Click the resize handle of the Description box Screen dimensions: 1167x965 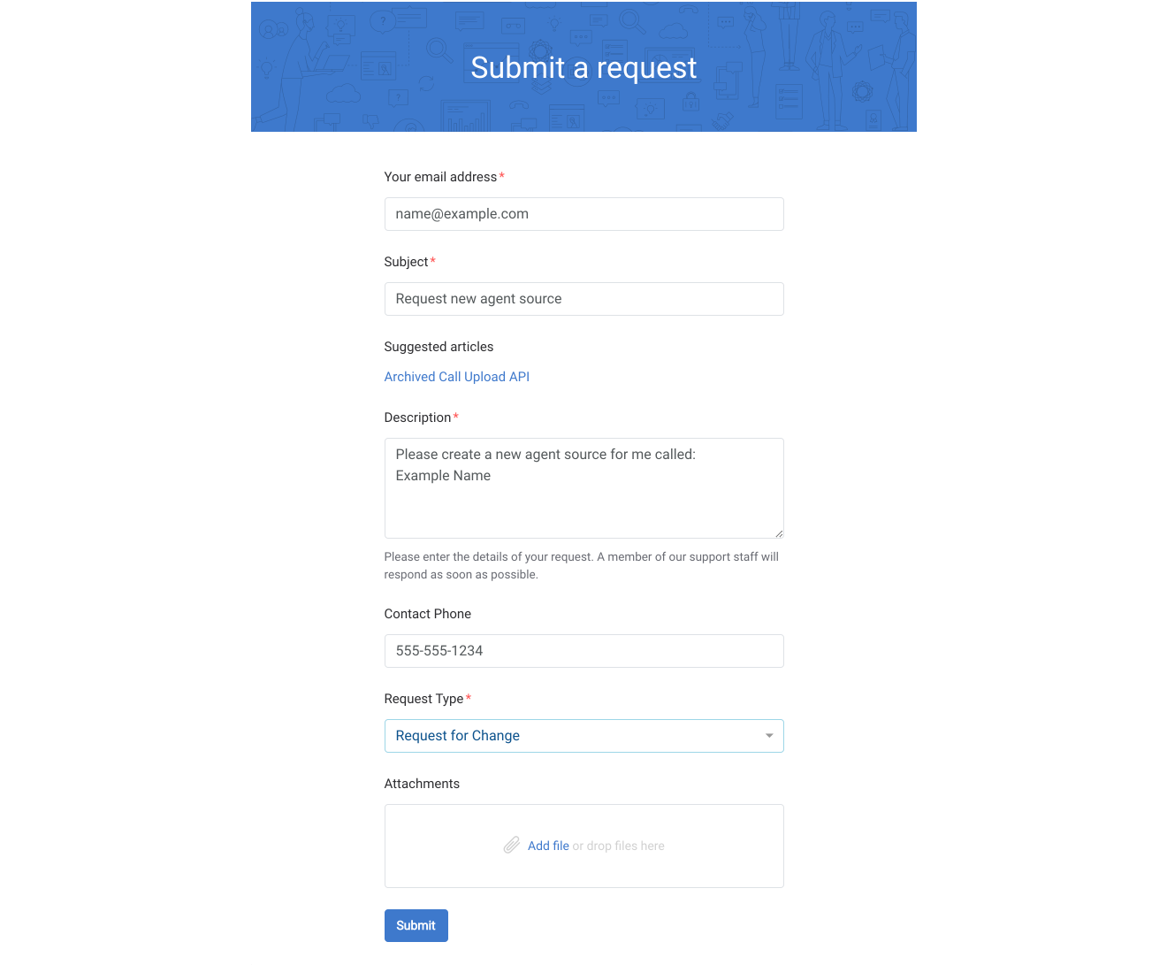point(780,532)
